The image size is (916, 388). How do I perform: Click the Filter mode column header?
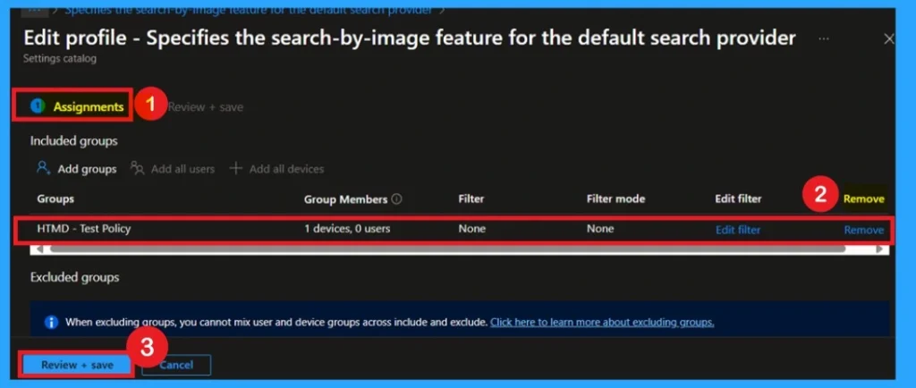(615, 199)
